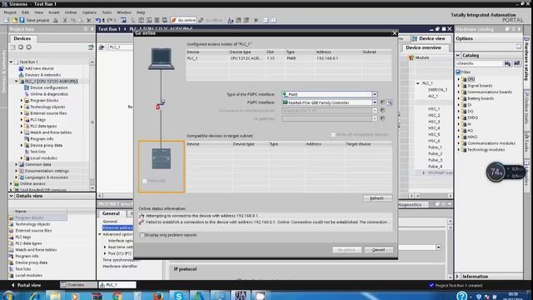Click the Open project icon in the toolbar
Image resolution: width=533 pixels, height=300 pixels.
(x=15, y=20)
